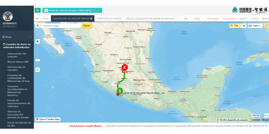
Task: Click the Dirección o lugar search field
Action: (x=61, y=26)
